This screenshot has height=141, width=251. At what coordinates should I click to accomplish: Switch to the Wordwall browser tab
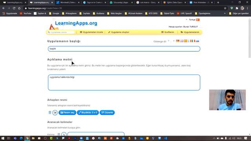(x=68, y=3)
